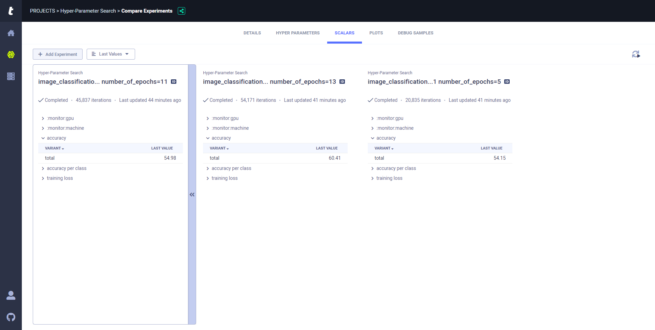This screenshot has width=655, height=330.
Task: Toggle the auto-refresh icon
Action: (636, 54)
